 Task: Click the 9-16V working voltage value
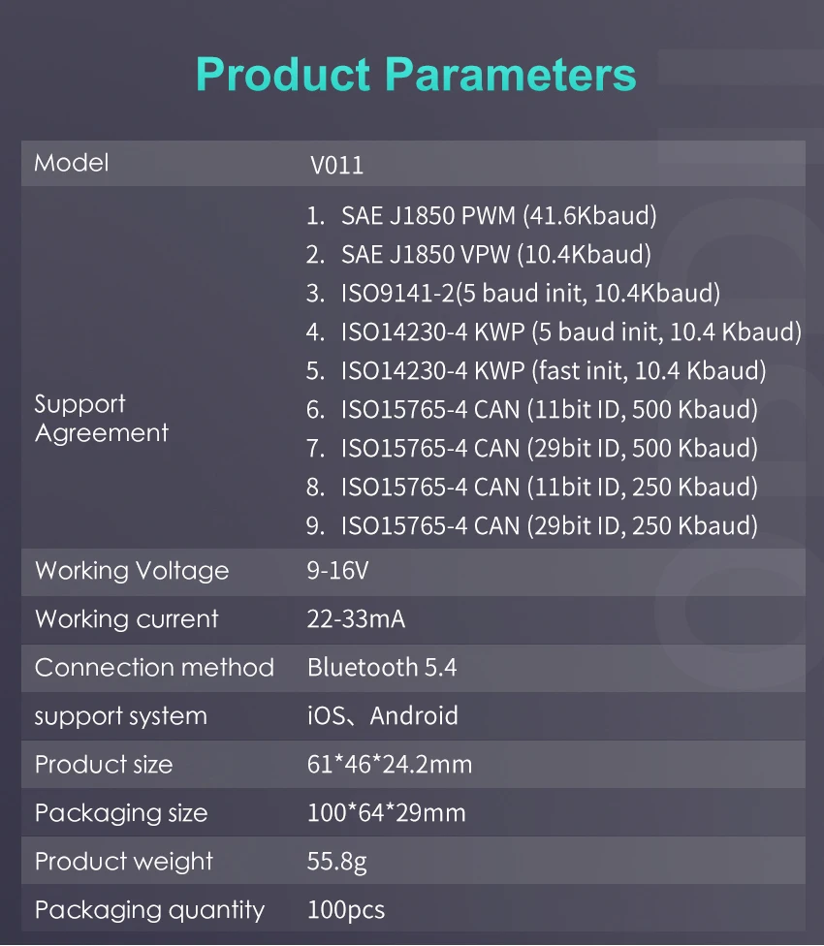(x=337, y=571)
